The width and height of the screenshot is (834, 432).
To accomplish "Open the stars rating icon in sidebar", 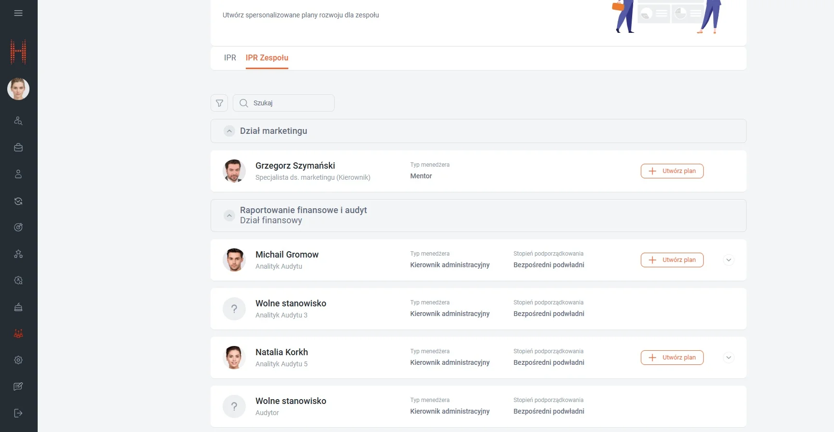I will click(18, 254).
